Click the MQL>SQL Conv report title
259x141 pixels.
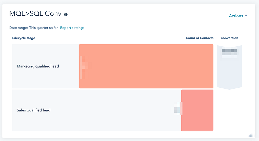click(x=35, y=14)
